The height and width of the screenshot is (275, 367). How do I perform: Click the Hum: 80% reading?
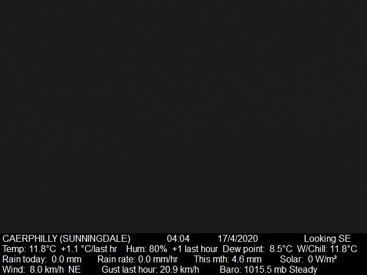click(x=147, y=249)
